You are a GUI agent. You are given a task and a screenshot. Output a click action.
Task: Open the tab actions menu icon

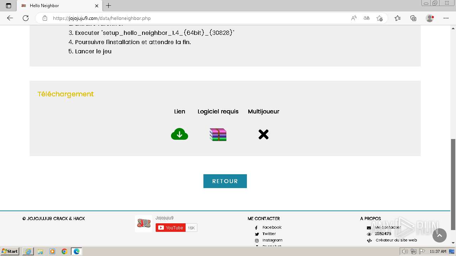click(x=9, y=6)
